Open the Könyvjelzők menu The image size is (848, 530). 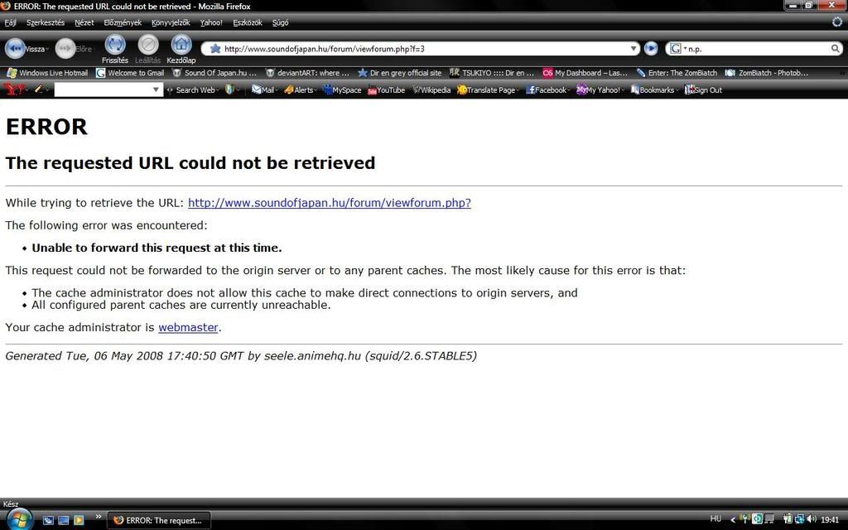[x=171, y=22]
